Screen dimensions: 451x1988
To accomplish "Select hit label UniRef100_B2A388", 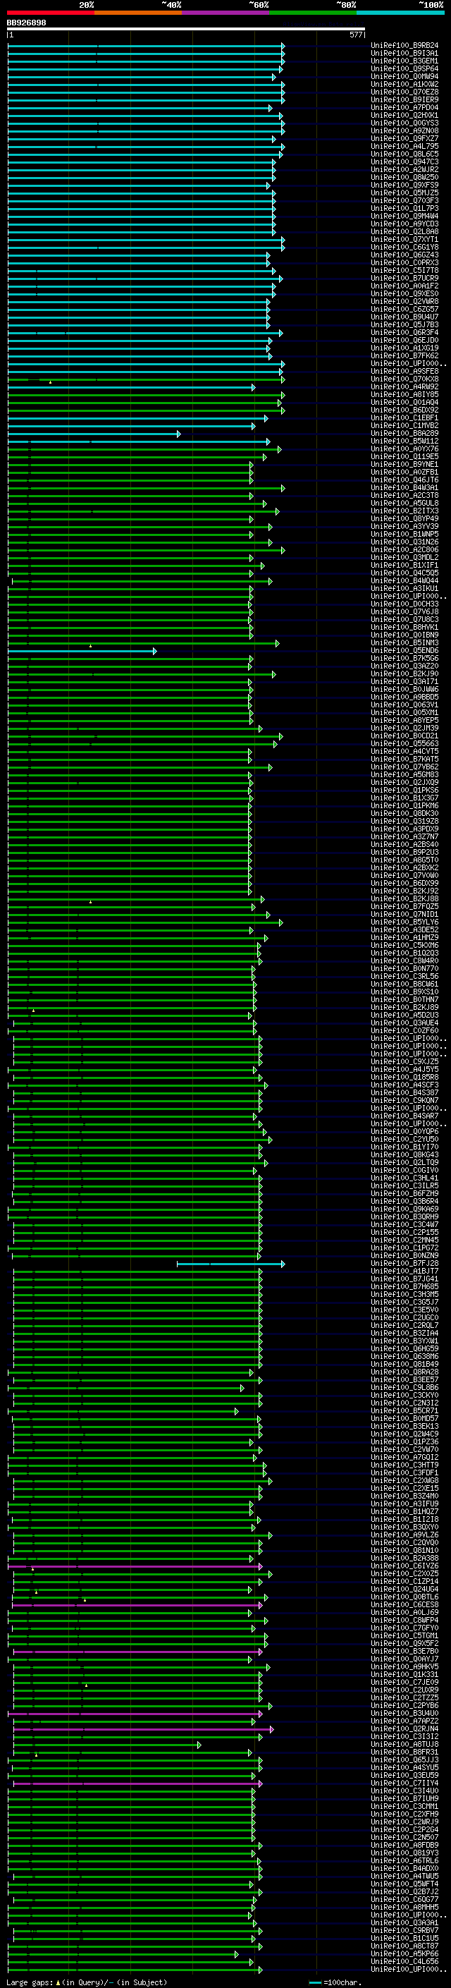I will pos(404,1558).
